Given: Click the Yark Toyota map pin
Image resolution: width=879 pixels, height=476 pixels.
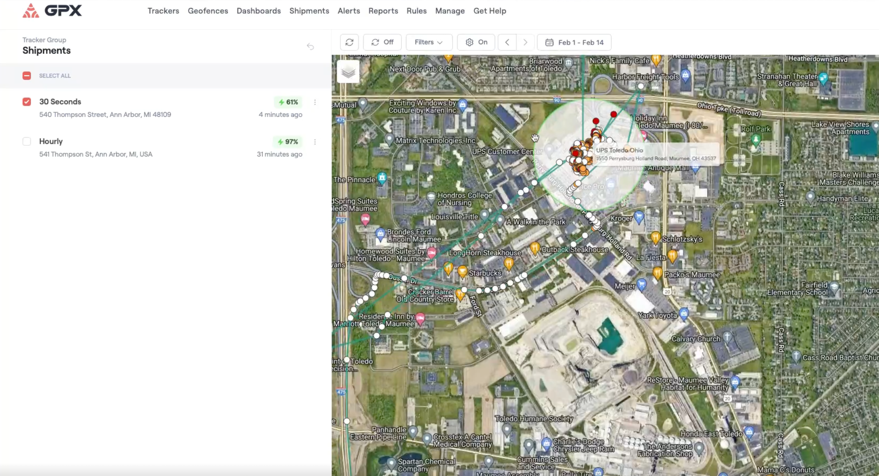Looking at the screenshot, I should point(683,313).
